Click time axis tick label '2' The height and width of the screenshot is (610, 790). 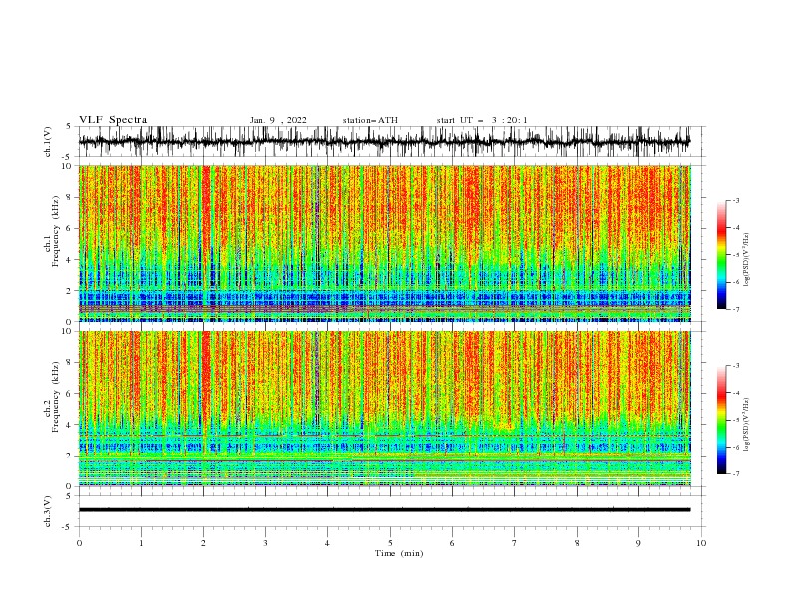tap(203, 543)
